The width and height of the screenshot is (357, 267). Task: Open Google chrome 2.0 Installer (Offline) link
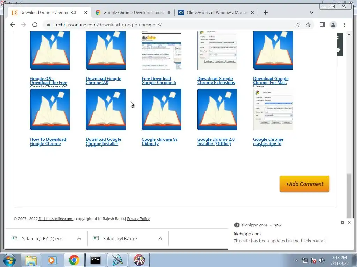[216, 141]
